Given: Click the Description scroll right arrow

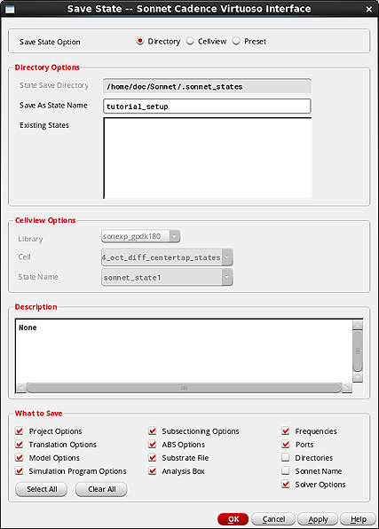Looking at the screenshot, I should point(347,388).
